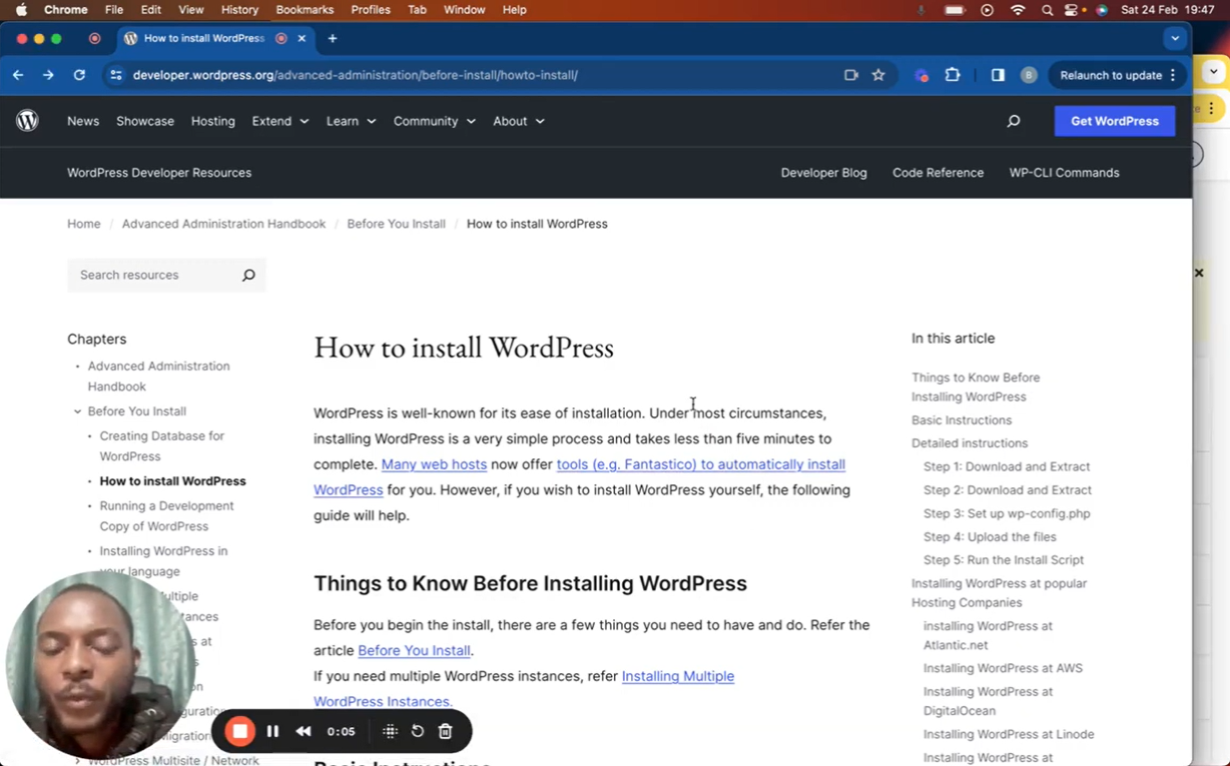Screen dimensions: 1230x766
Task: Click the browser address bar URL
Action: [355, 75]
